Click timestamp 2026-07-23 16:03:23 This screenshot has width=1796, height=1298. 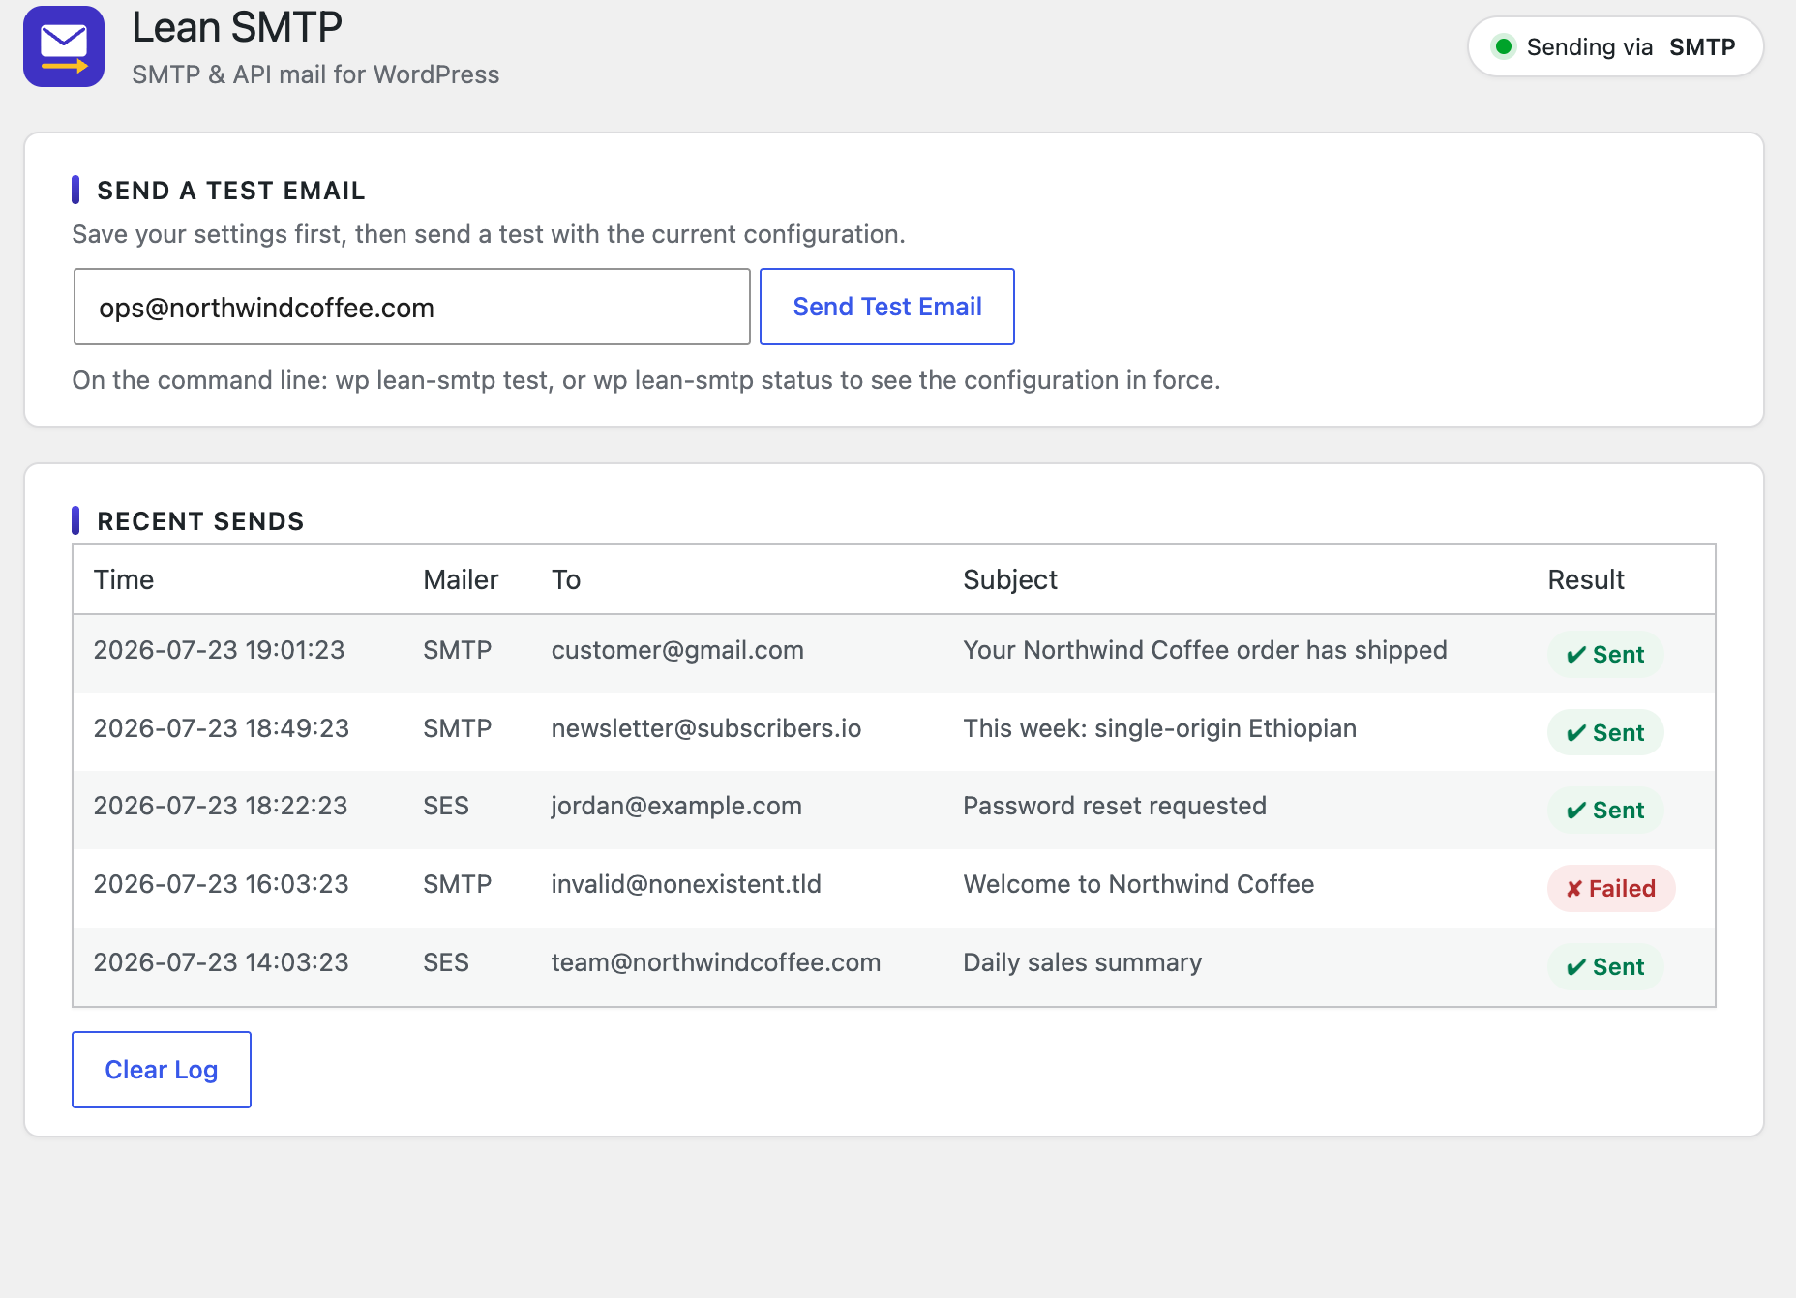coord(222,884)
